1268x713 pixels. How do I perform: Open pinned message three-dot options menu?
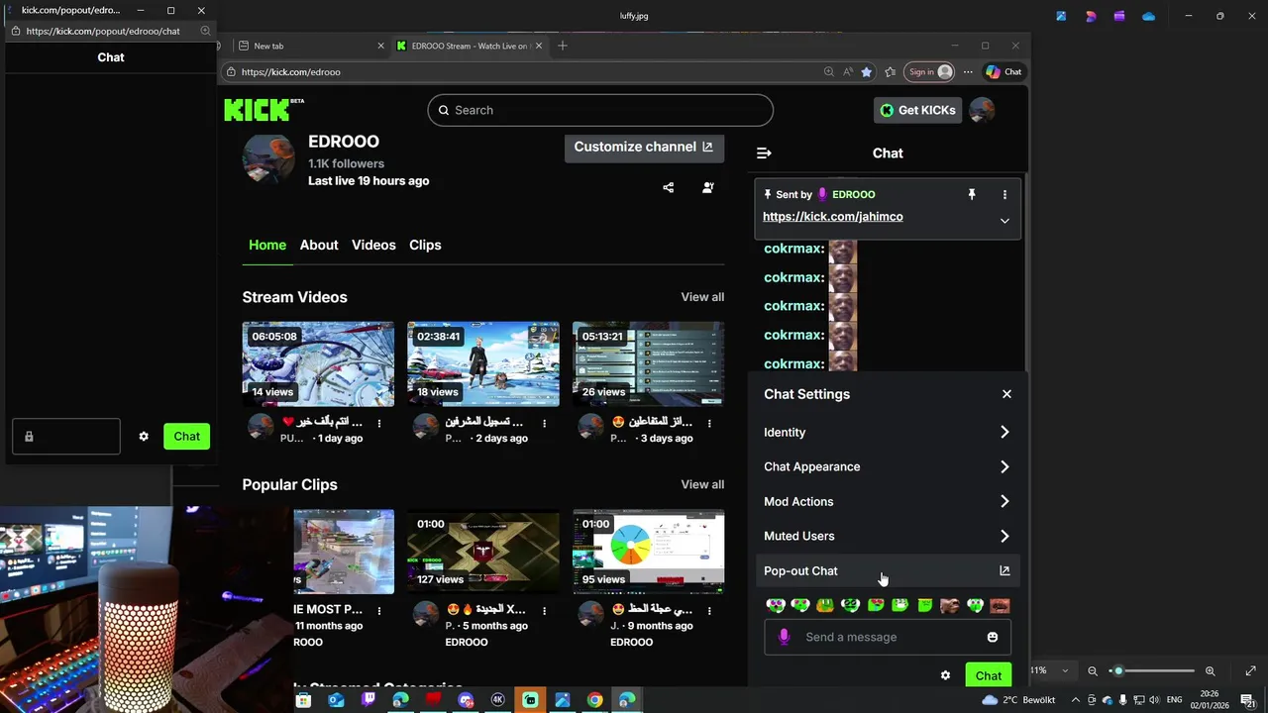tap(1004, 194)
